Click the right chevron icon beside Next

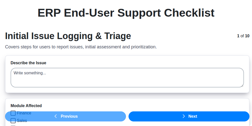184,116
